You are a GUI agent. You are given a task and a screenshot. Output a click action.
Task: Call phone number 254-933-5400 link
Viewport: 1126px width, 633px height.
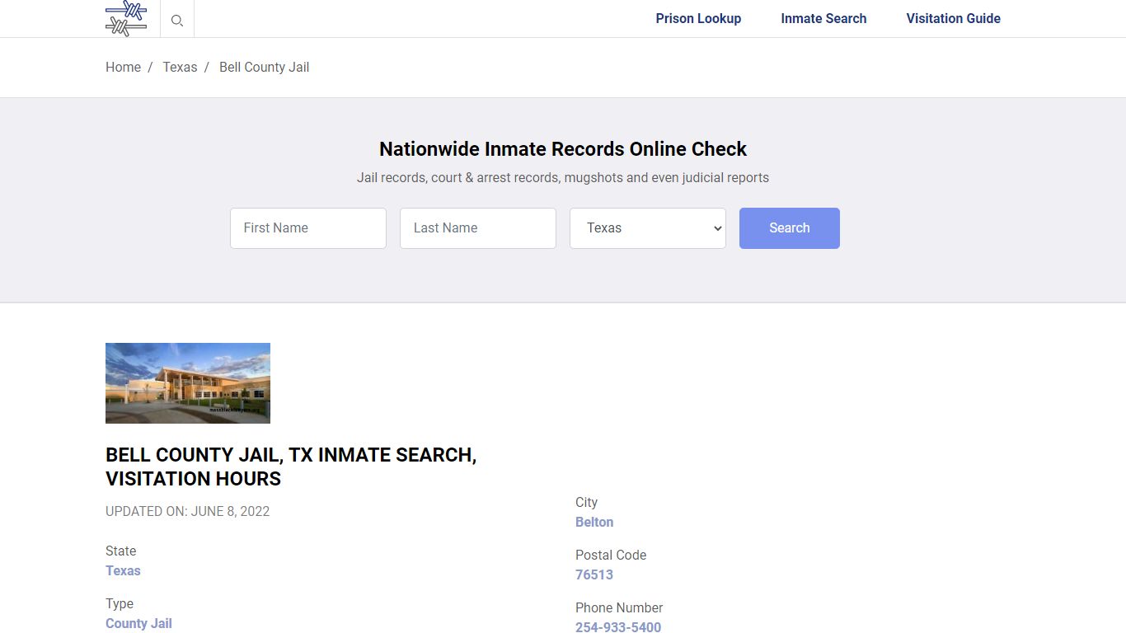[x=618, y=627]
